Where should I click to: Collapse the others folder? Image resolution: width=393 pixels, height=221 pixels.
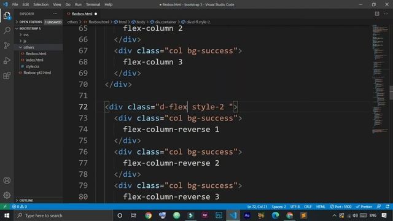click(29, 47)
